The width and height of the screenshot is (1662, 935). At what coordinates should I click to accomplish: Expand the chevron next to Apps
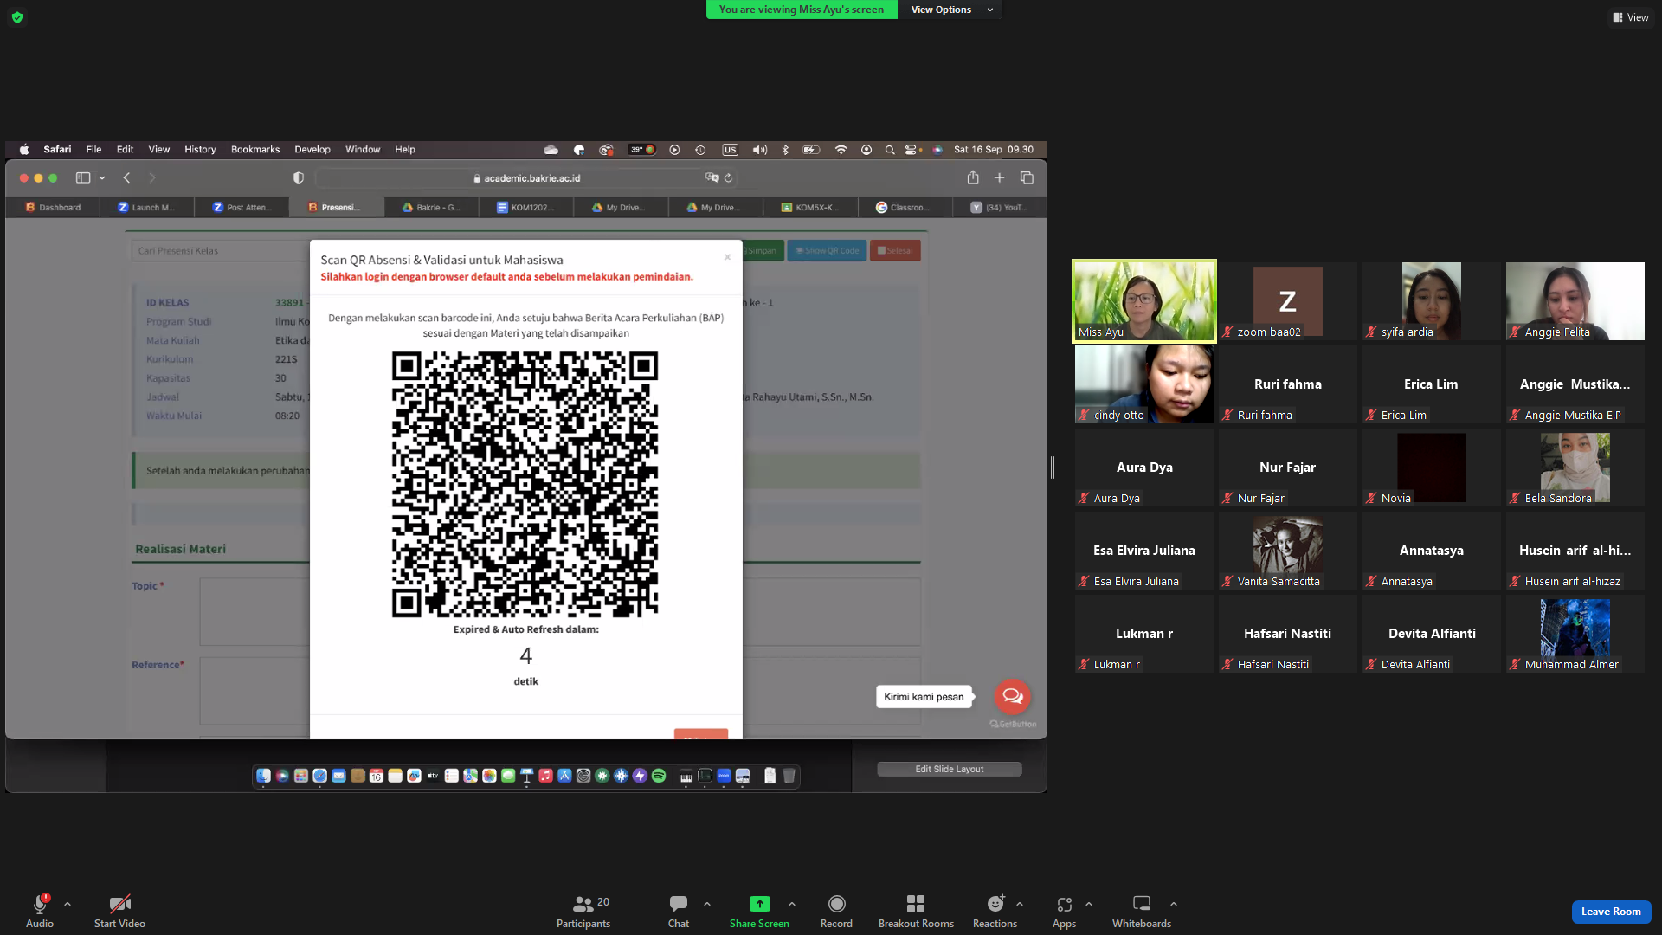click(x=1089, y=904)
